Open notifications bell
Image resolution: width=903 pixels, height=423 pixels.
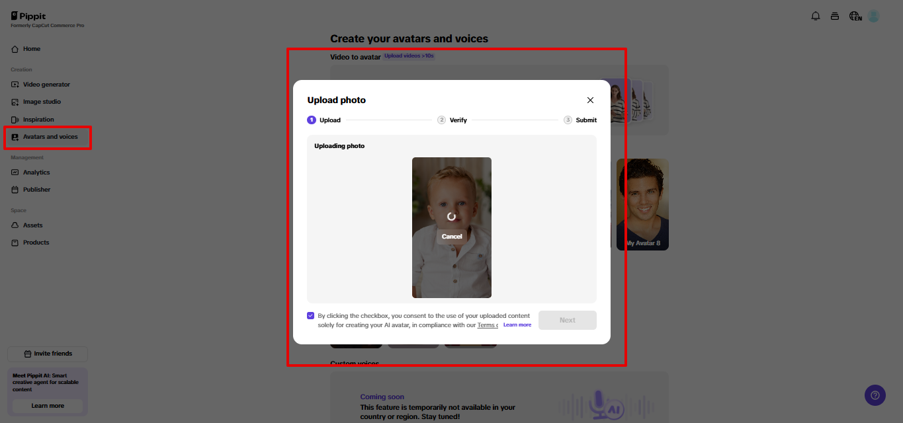click(815, 15)
